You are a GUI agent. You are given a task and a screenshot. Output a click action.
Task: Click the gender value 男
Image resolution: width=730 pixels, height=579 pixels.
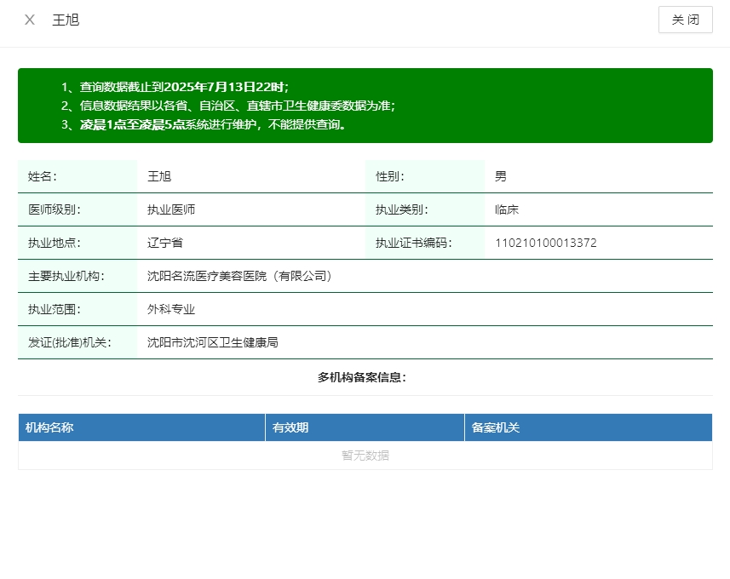pos(501,176)
